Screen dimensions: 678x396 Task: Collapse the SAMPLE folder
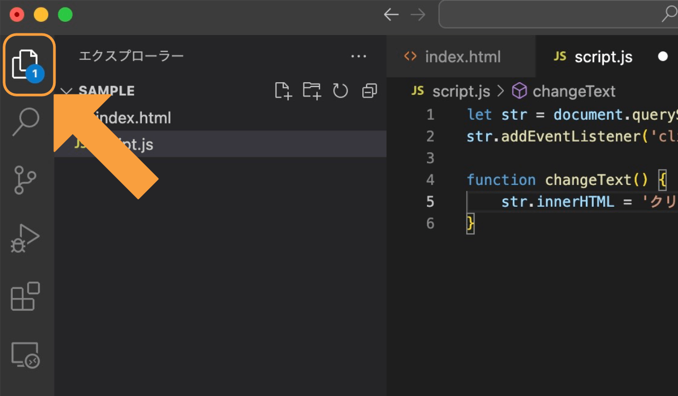[x=66, y=91]
